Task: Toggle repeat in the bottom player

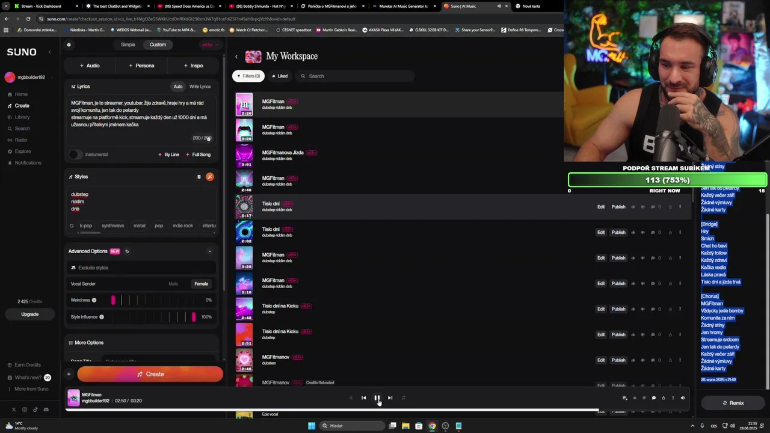Action: pos(403,398)
